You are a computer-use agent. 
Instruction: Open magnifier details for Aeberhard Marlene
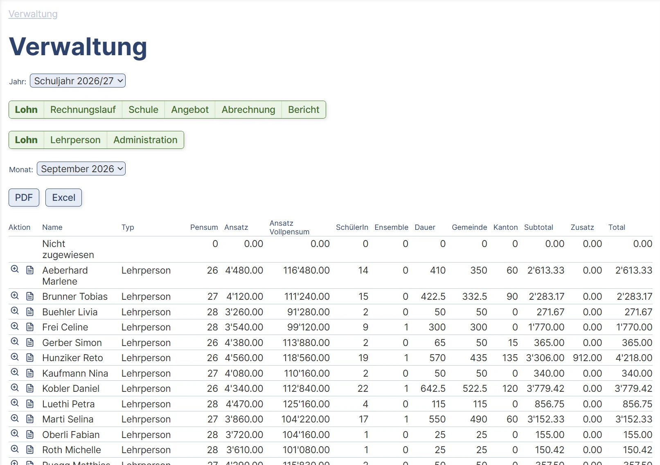15,269
